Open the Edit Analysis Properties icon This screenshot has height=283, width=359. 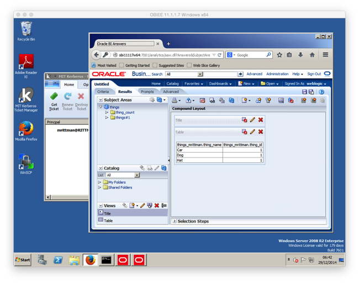[x=281, y=101]
